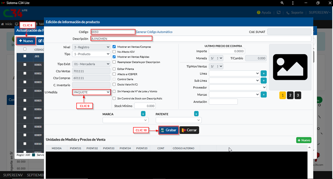Click Generar Código Automático link
Image resolution: width=333 pixels, height=179 pixels.
pyautogui.click(x=154, y=32)
